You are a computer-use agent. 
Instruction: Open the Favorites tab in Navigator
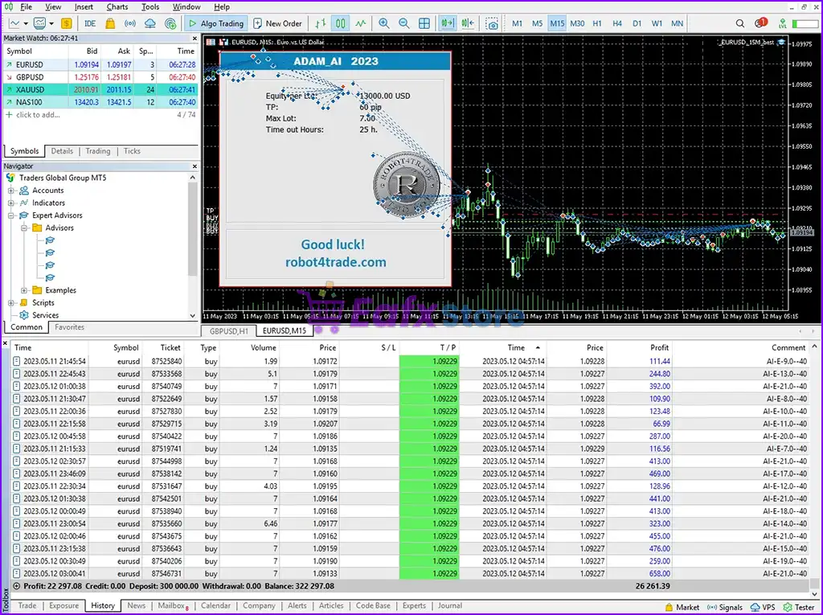69,327
